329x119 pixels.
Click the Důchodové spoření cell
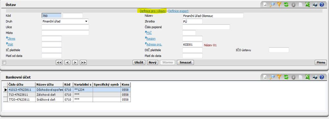point(49,90)
